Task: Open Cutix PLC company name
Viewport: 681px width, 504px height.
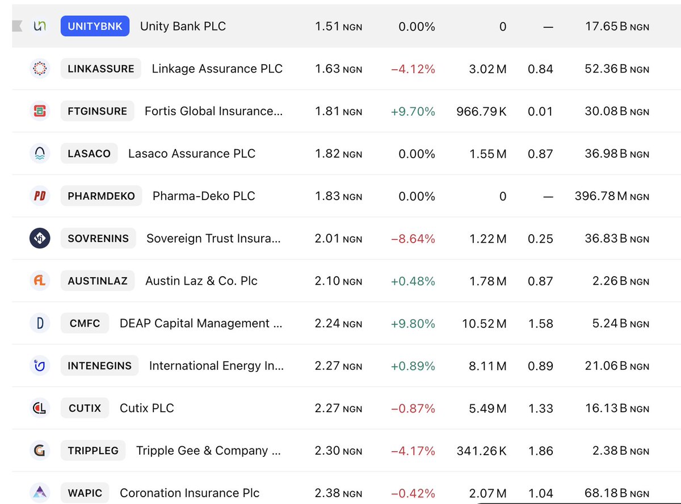Action: click(x=147, y=408)
